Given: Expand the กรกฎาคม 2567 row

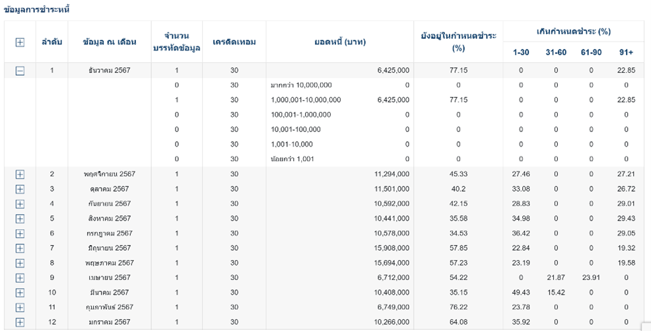Looking at the screenshot, I should (20, 233).
